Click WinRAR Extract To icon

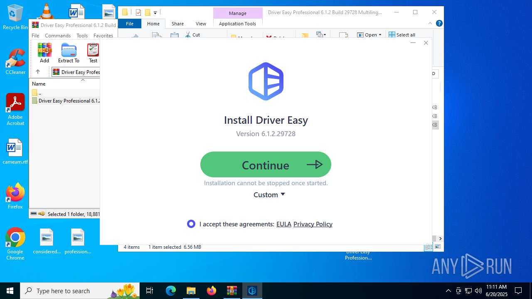[69, 53]
